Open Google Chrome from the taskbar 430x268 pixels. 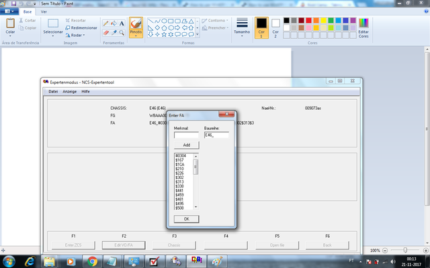(93, 262)
